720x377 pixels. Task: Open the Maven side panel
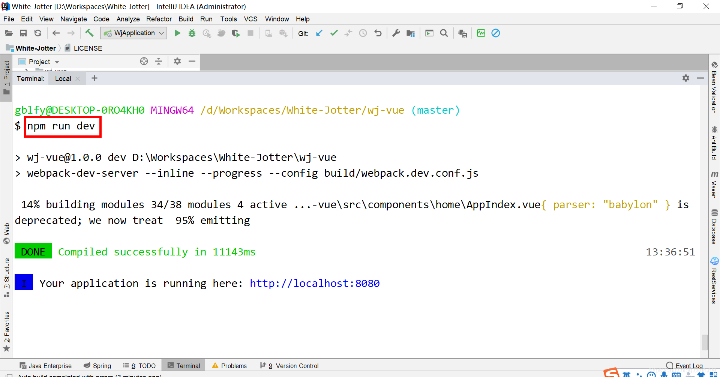click(714, 185)
